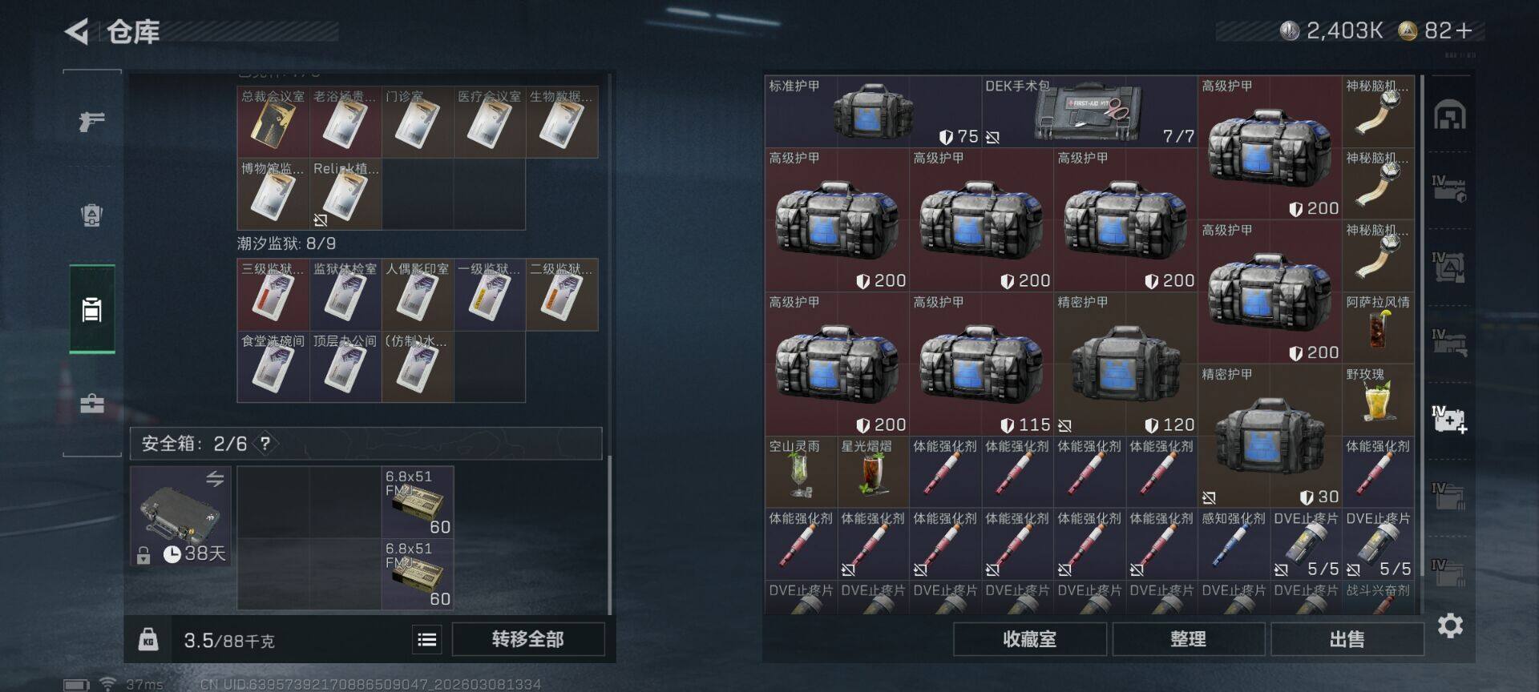Click the 整理 sort button
This screenshot has height=692, width=1539.
click(x=1188, y=639)
